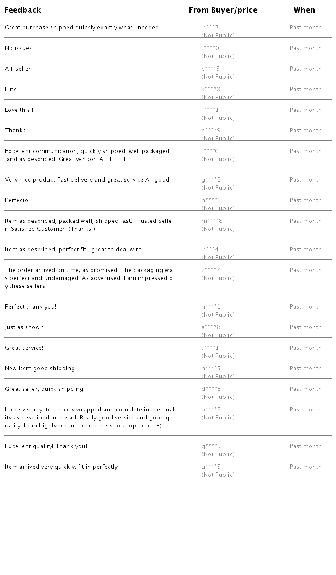Open buyer i****3 profile

click(x=210, y=28)
